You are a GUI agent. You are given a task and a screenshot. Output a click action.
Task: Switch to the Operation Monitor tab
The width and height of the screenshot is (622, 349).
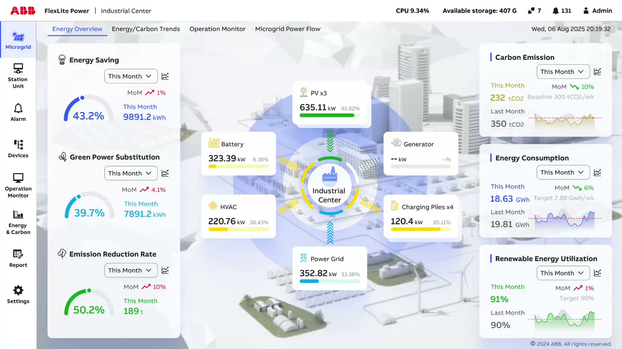point(217,29)
